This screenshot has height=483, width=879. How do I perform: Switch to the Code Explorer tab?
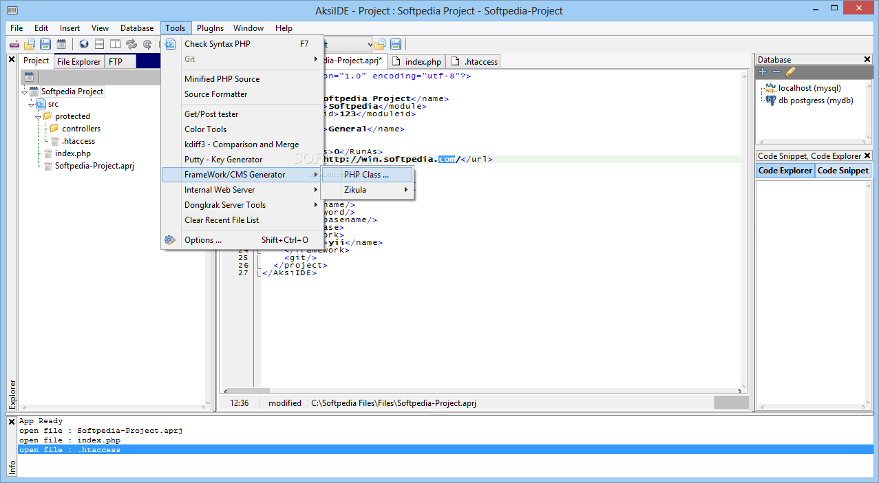click(785, 171)
